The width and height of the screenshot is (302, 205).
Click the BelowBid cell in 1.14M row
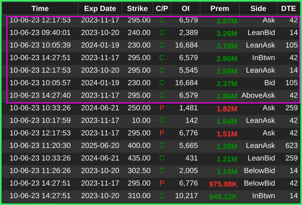(259, 171)
